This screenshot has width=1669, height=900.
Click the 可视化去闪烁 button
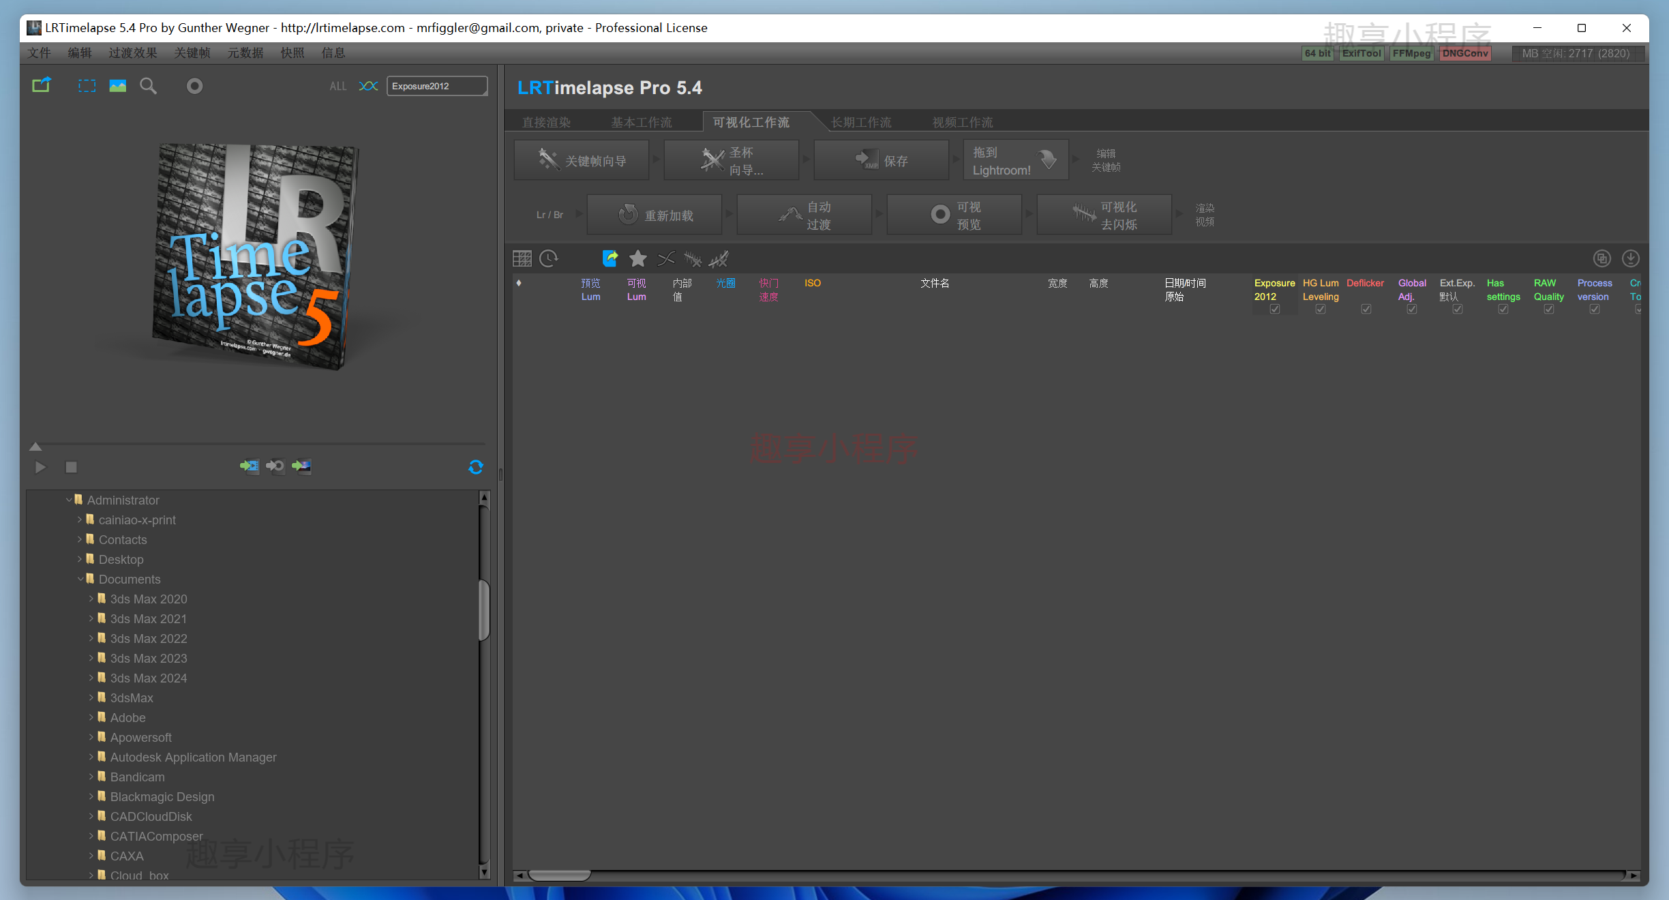click(x=1104, y=215)
